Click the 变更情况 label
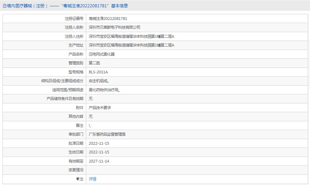 coord(76,170)
